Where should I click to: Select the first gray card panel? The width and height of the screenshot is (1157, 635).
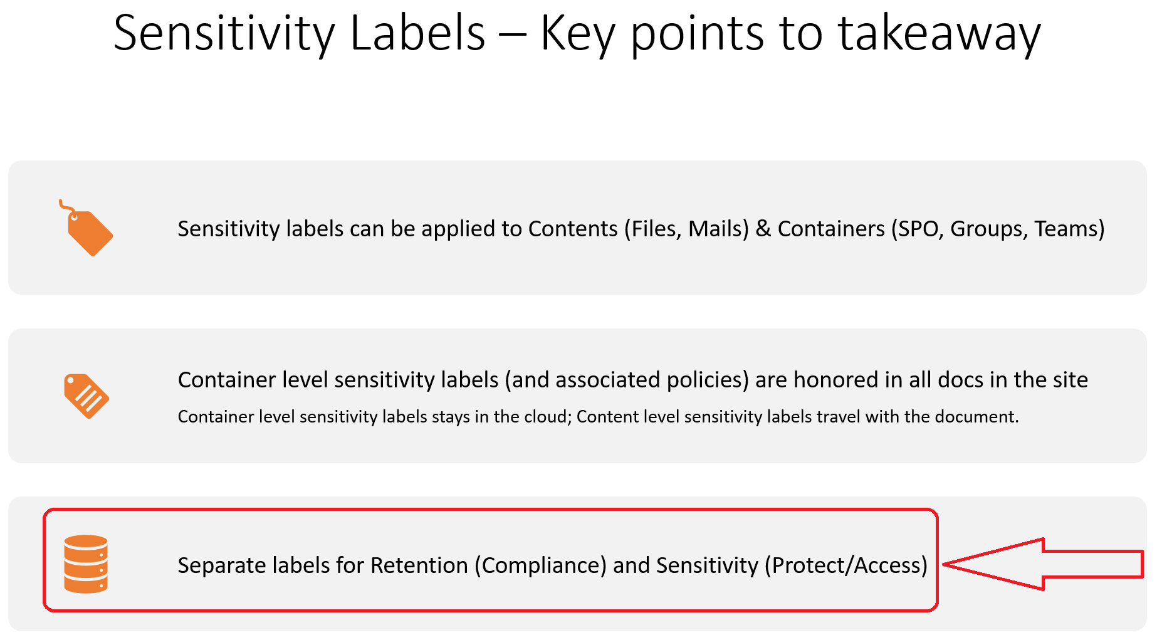point(577,228)
